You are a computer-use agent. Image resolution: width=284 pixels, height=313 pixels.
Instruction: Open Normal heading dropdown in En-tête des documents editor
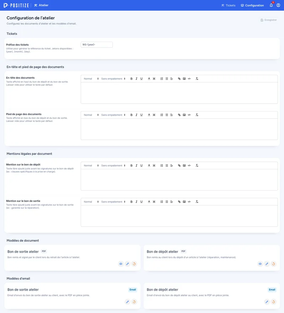(91, 79)
